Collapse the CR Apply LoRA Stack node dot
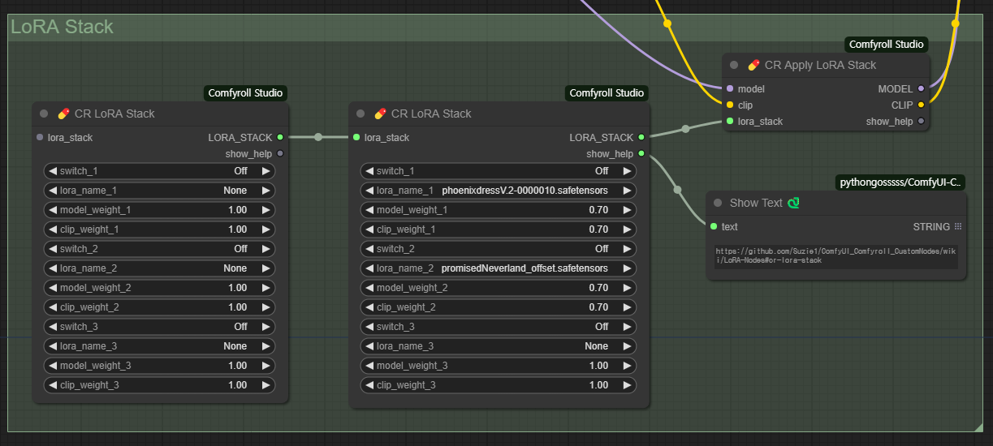Viewport: 993px width, 446px height. pyautogui.click(x=734, y=65)
